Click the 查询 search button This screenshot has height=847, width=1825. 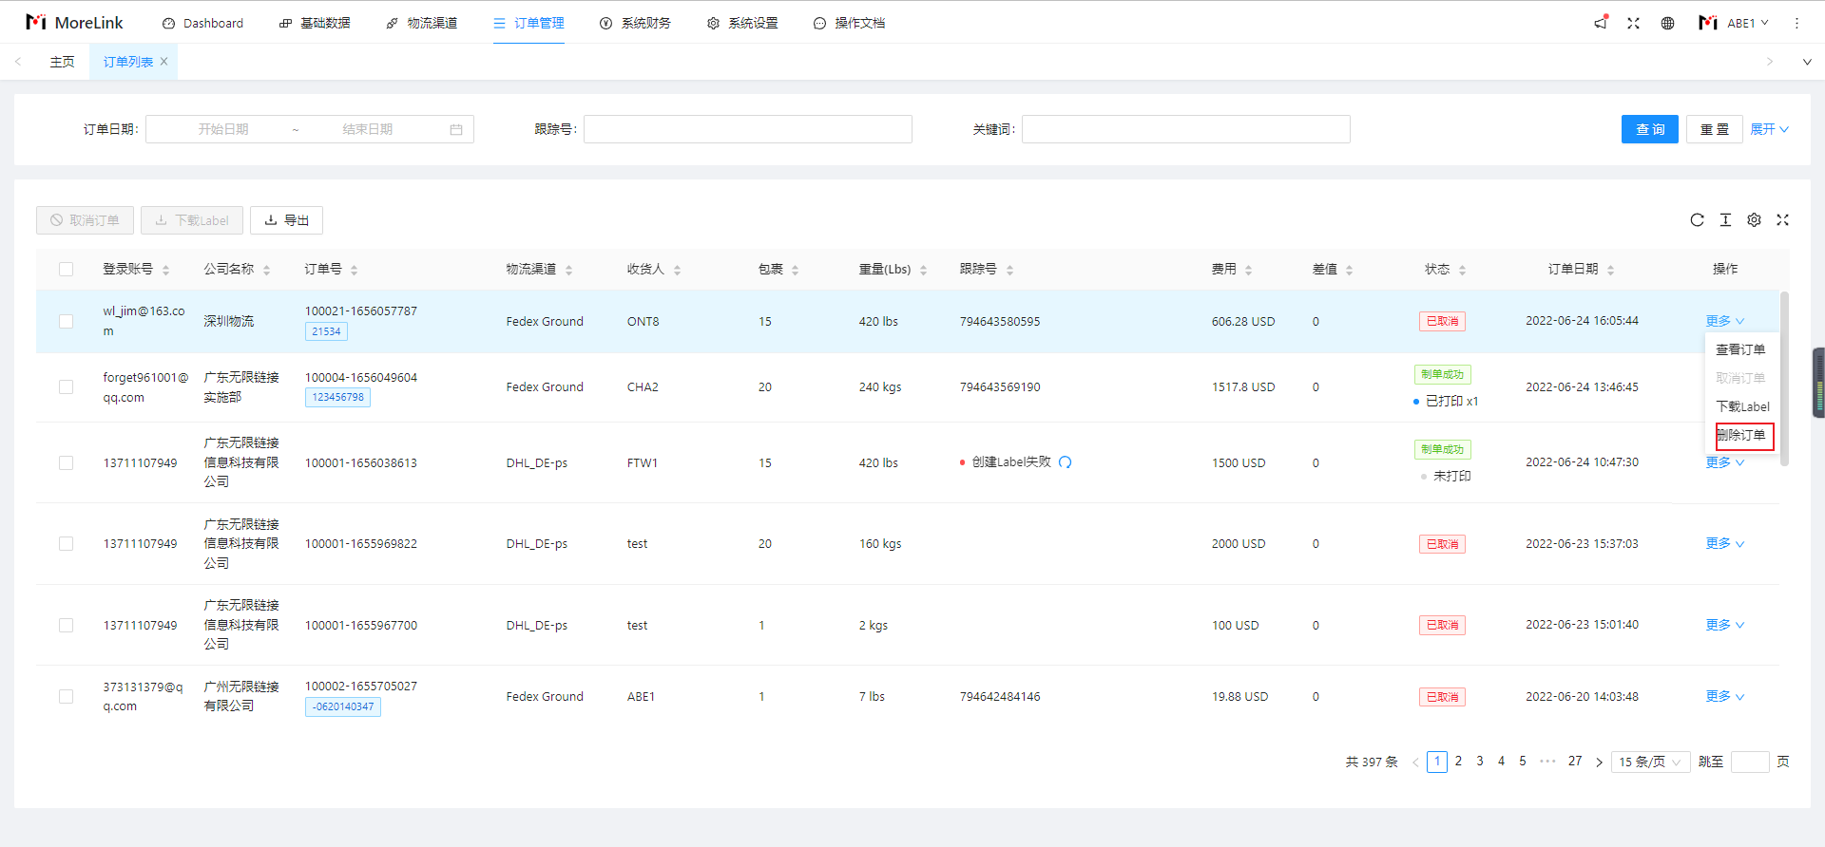click(x=1649, y=129)
